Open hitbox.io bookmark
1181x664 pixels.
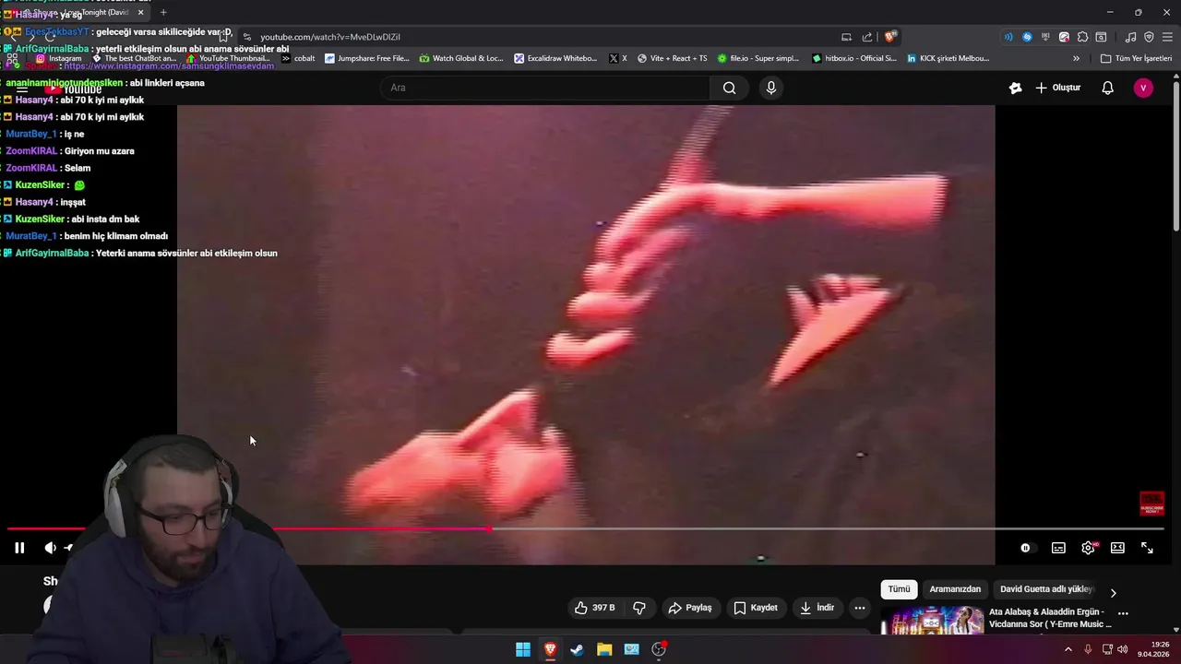pyautogui.click(x=854, y=58)
